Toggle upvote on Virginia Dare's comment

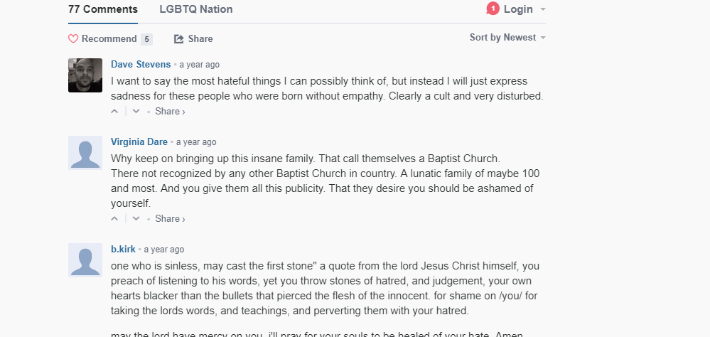coord(115,218)
